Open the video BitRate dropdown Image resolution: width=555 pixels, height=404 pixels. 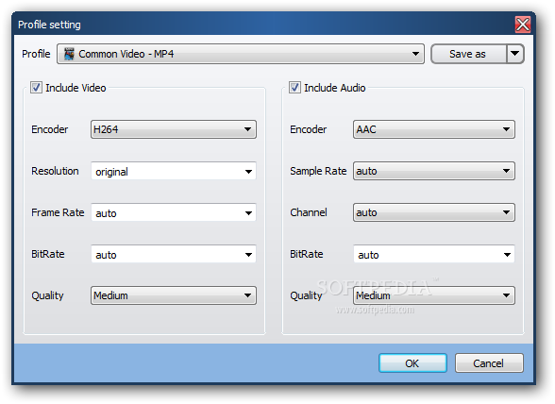pyautogui.click(x=174, y=254)
